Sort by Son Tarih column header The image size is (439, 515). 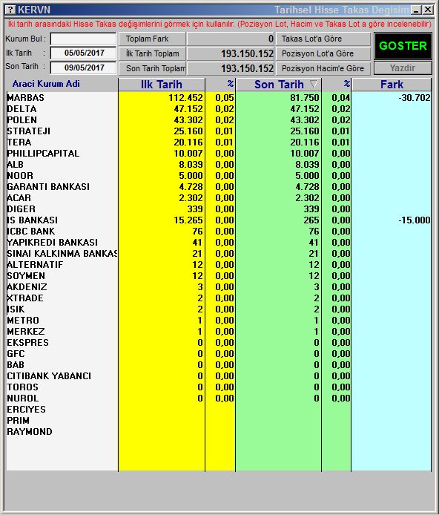(x=279, y=85)
